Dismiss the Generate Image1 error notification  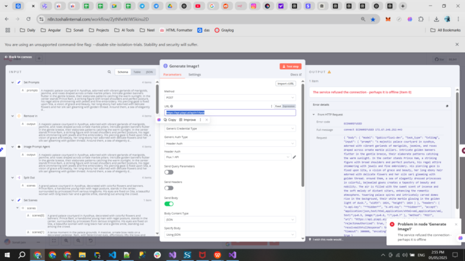456,224
